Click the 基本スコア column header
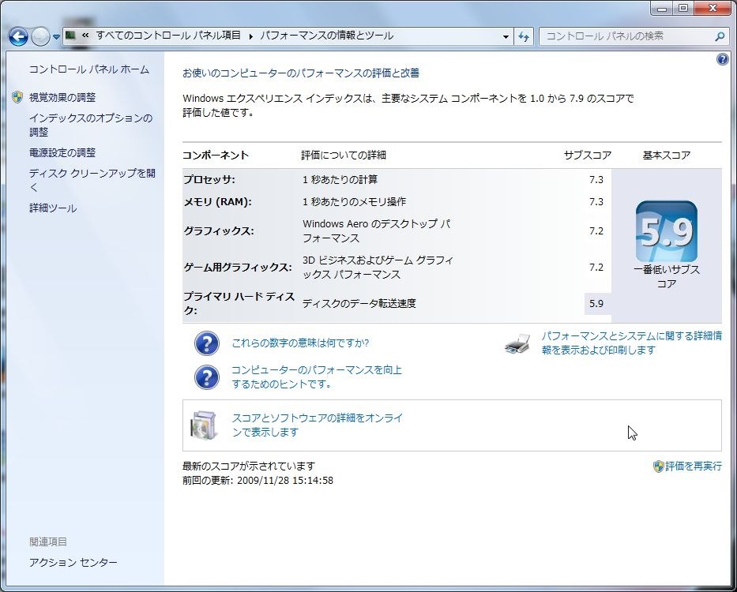This screenshot has width=737, height=592. tap(667, 155)
